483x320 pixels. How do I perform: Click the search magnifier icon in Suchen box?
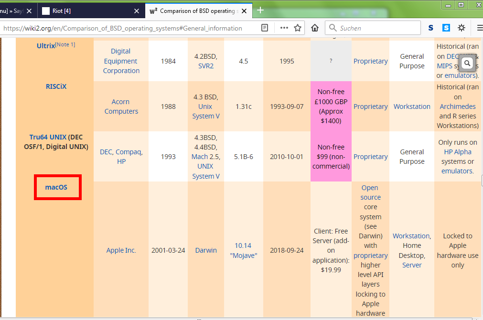[x=333, y=28]
